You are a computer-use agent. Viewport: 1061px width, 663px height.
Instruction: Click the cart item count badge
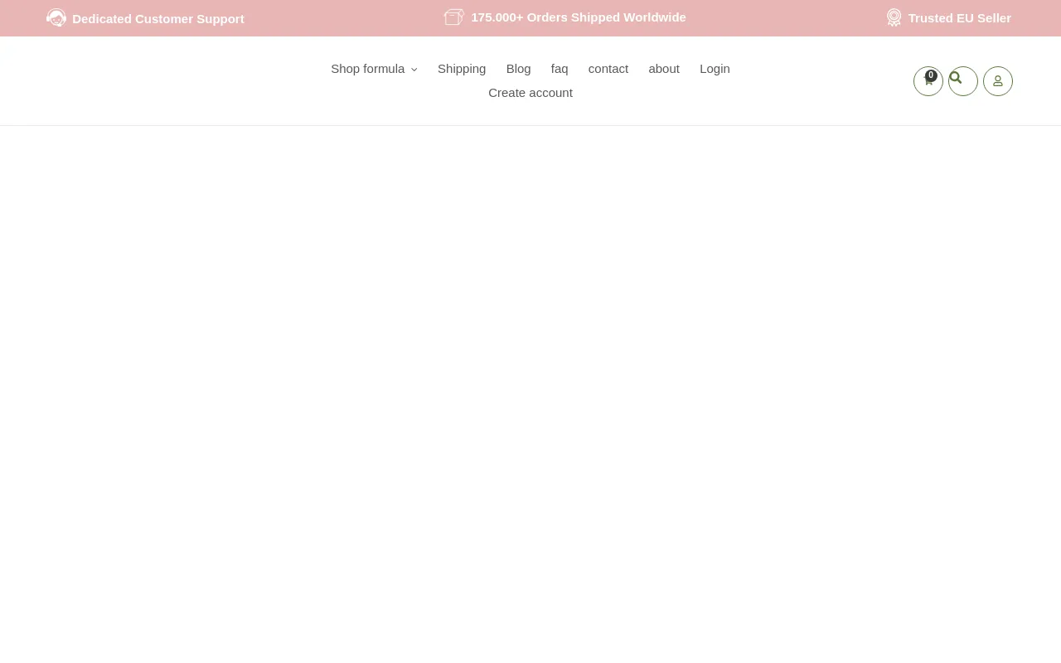931,75
